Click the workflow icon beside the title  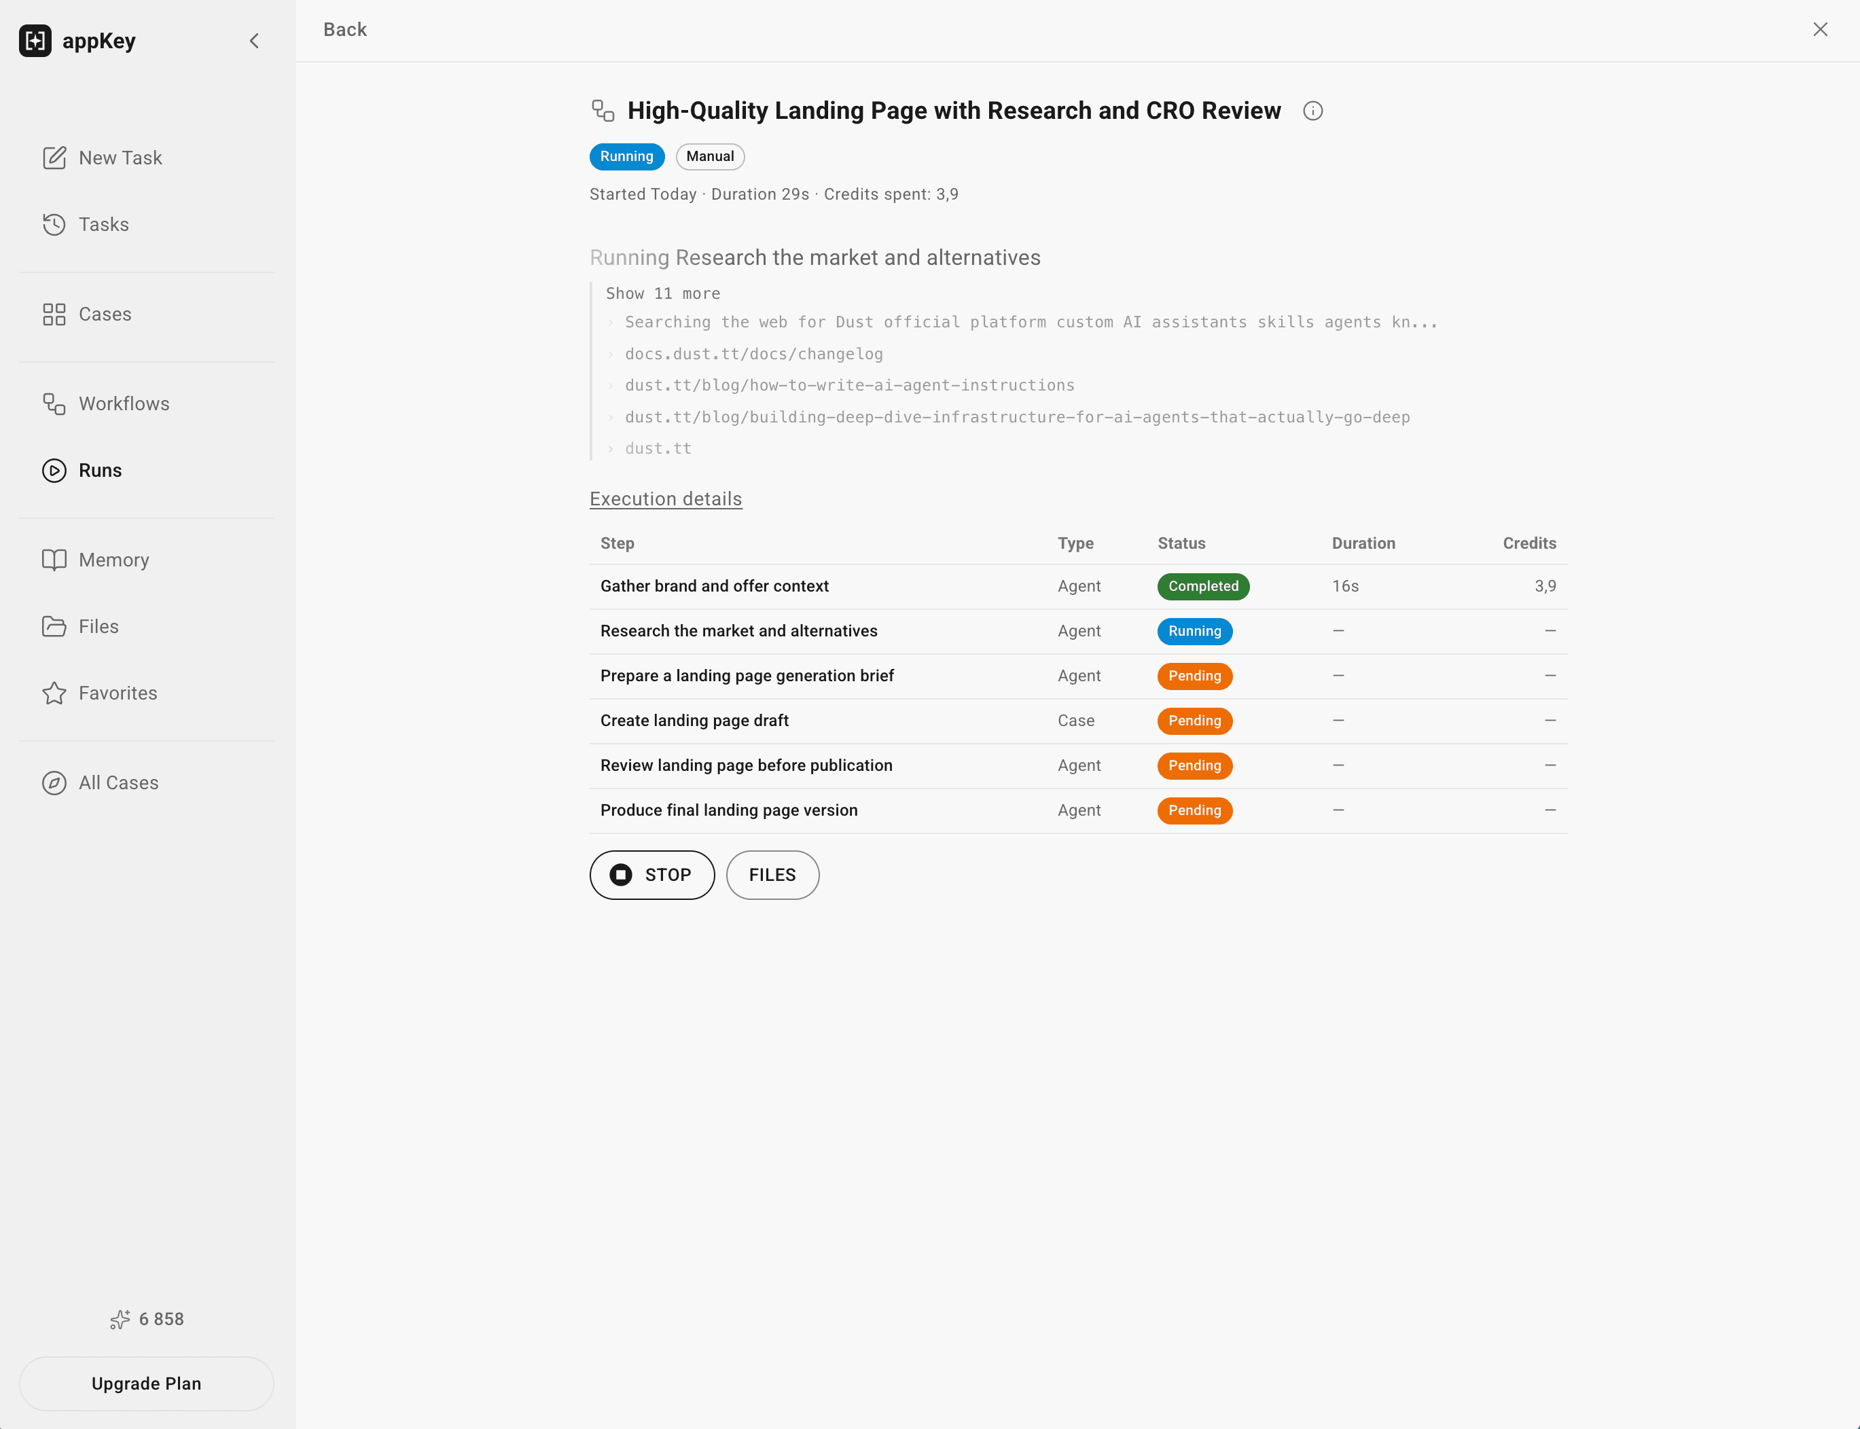click(x=603, y=111)
